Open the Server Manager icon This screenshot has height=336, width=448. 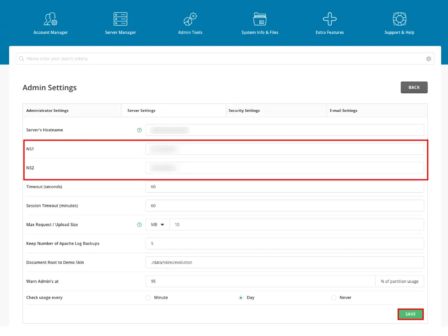(120, 19)
